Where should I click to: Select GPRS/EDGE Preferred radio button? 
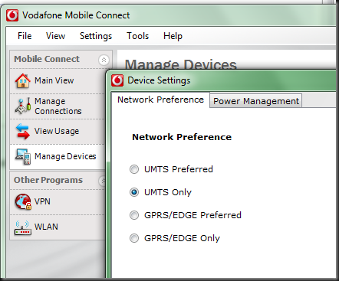(x=134, y=215)
